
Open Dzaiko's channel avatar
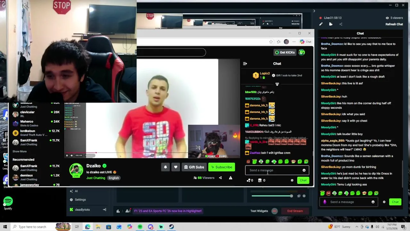pos(76,170)
